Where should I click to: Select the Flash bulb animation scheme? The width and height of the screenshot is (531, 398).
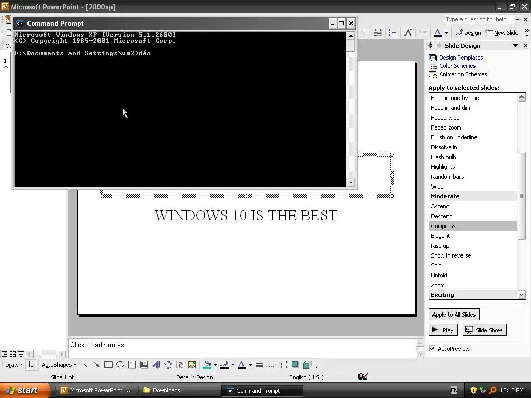473,157
